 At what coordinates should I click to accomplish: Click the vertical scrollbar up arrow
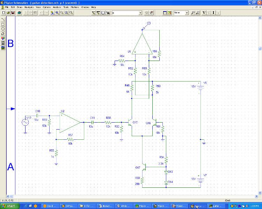click(x=260, y=18)
